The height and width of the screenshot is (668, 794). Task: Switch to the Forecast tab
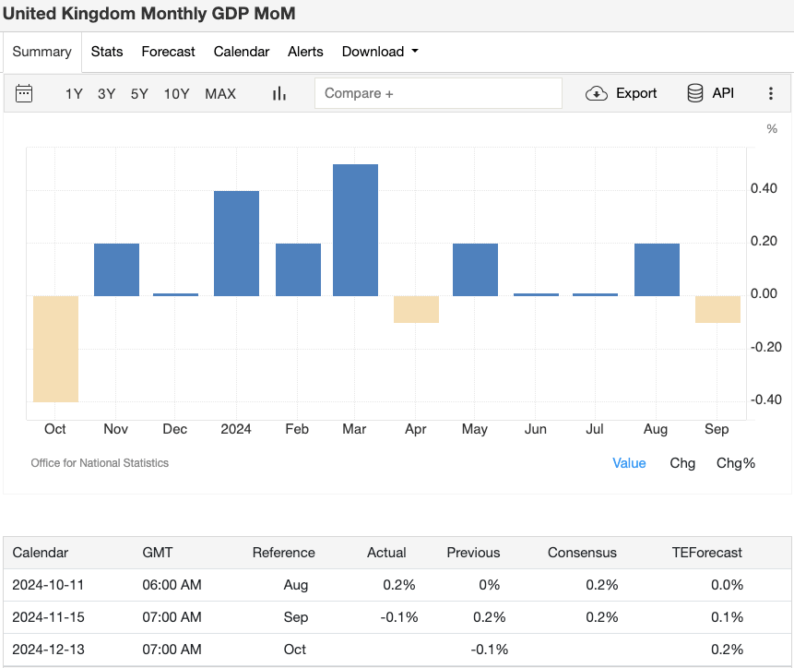[168, 52]
